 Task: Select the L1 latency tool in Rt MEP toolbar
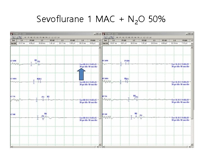pyautogui.click(x=141, y=37)
